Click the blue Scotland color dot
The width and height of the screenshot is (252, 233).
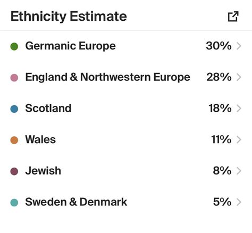click(14, 109)
